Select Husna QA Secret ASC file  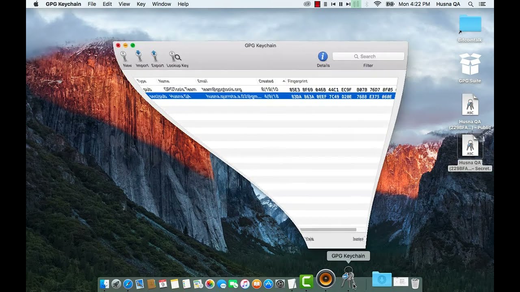click(x=470, y=146)
